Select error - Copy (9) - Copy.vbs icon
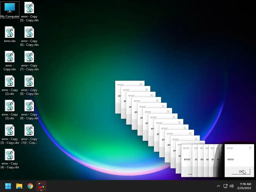Viewport: 256px width, 192px height. 29,110
